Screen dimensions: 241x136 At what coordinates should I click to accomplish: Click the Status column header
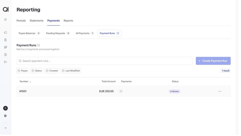point(177,82)
